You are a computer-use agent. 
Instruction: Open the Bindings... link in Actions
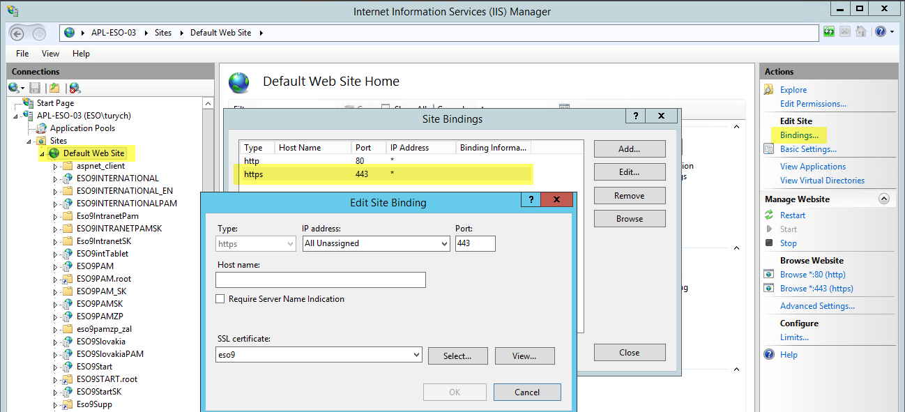799,135
